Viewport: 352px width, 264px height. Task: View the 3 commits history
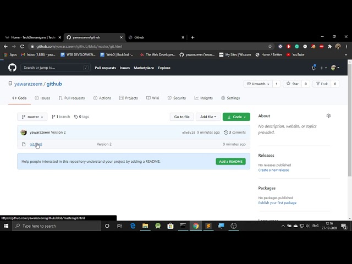235,133
